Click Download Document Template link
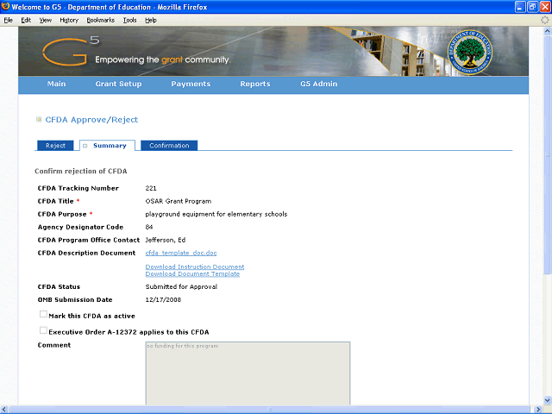Screen dimensions: 552x414 coord(192,274)
